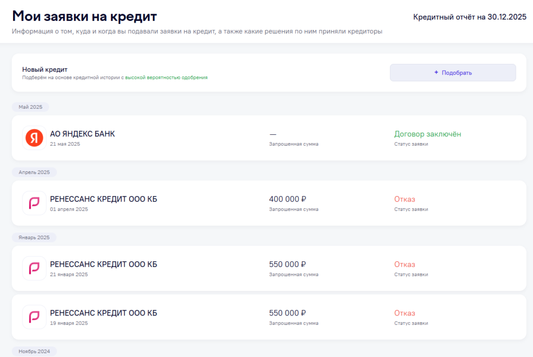Click the Renaissance Credit logo dated 01 апреля 2025
This screenshot has height=357, width=533.
34,203
